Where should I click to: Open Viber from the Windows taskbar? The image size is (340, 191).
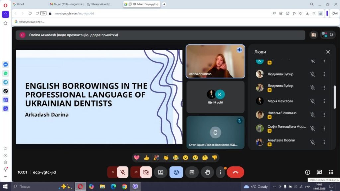tap(135, 186)
